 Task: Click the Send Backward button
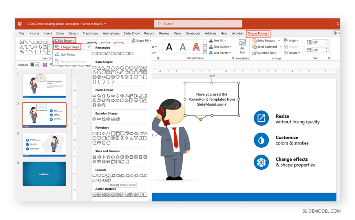(x=265, y=47)
